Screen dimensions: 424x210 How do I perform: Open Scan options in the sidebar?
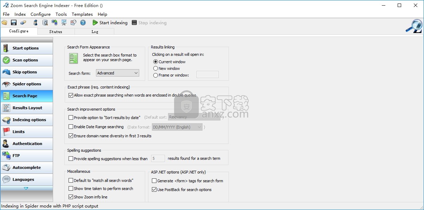(x=27, y=60)
